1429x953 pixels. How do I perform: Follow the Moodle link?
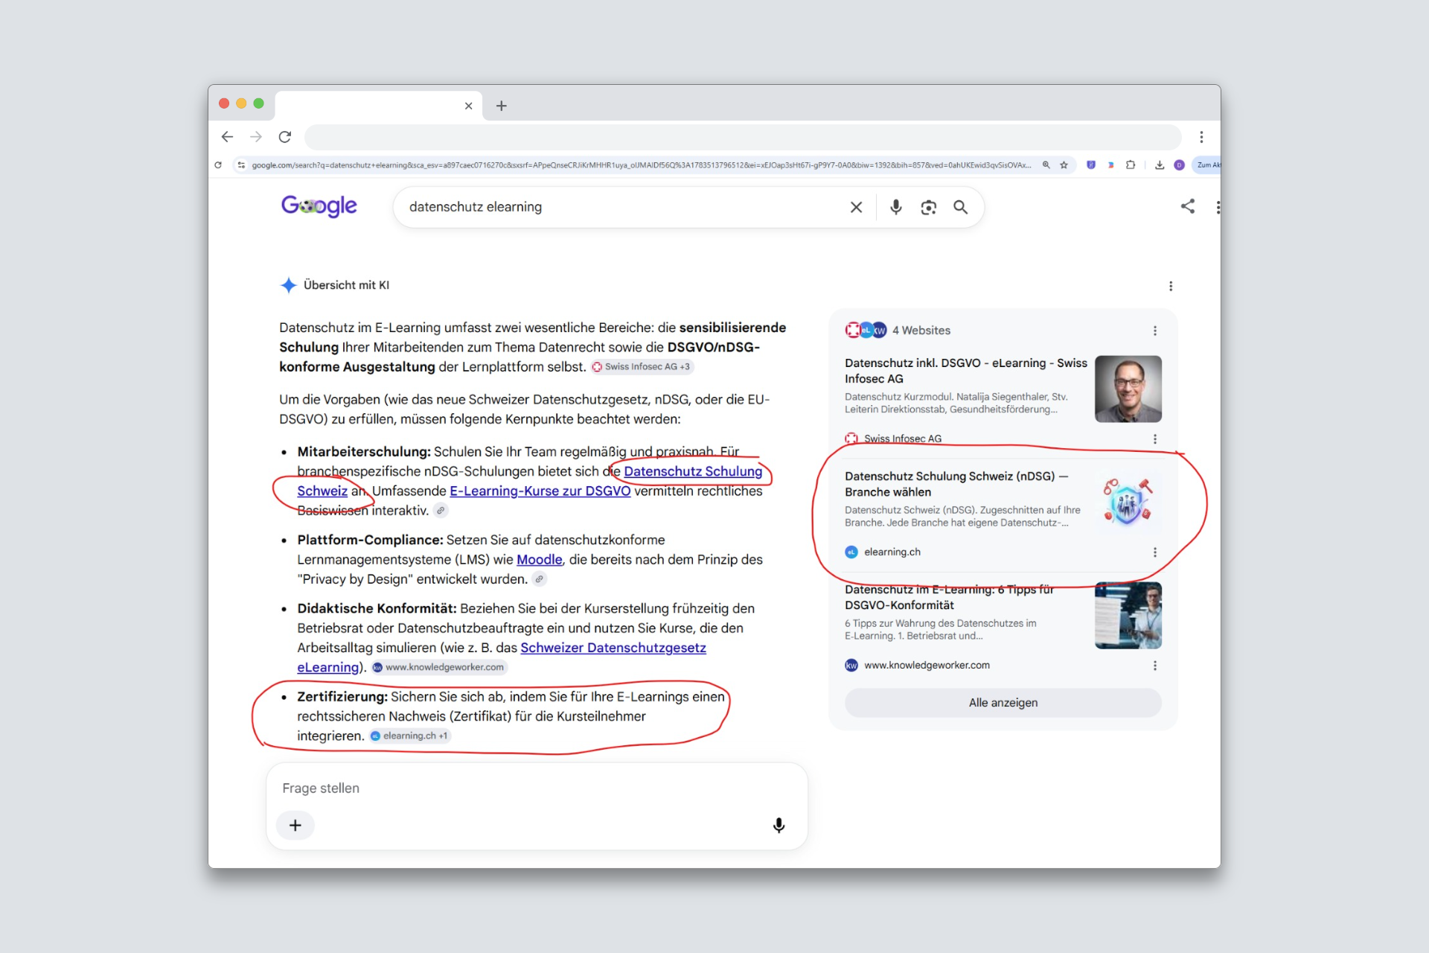coord(539,560)
